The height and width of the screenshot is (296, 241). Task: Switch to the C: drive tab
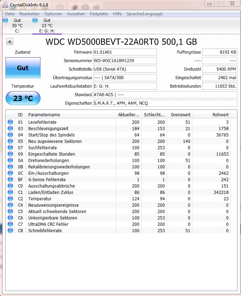(17, 26)
